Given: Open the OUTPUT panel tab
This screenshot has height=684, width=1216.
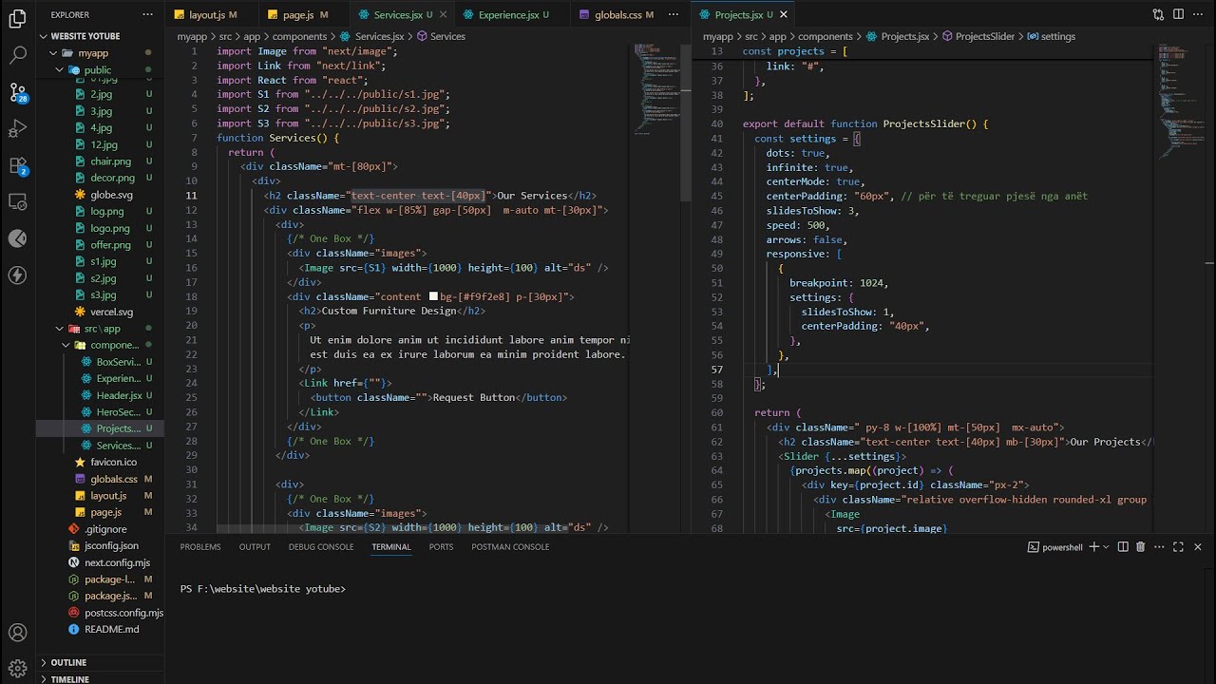Looking at the screenshot, I should pos(255,547).
